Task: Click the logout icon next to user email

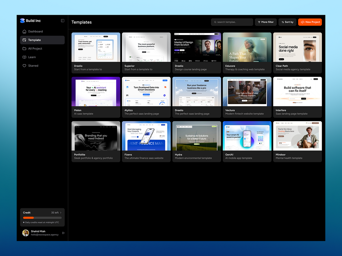Action: coord(63,233)
